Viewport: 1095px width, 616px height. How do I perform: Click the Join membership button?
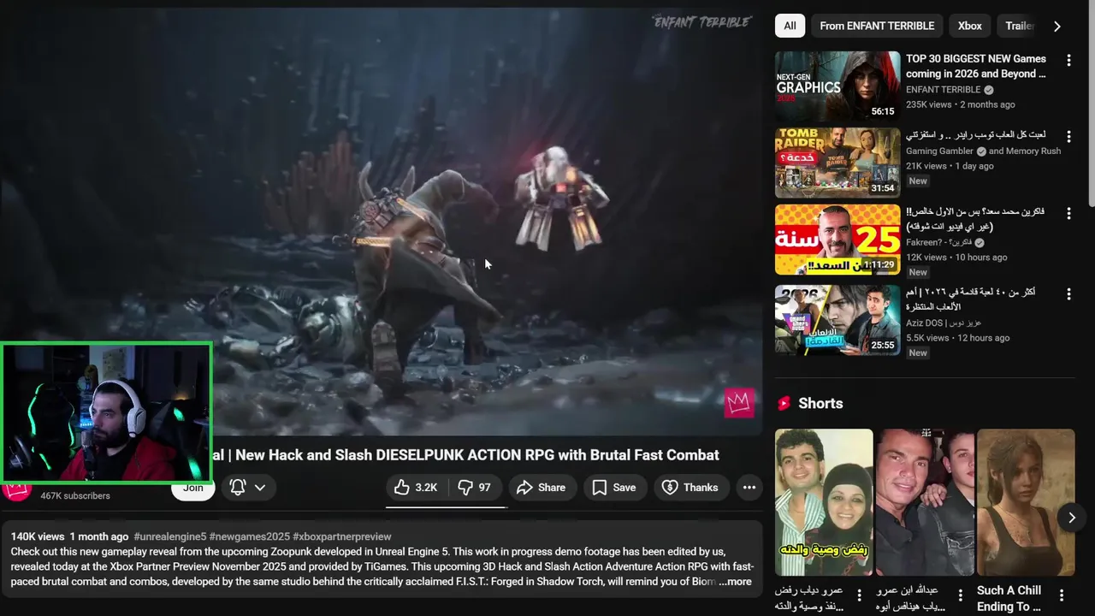click(x=193, y=488)
